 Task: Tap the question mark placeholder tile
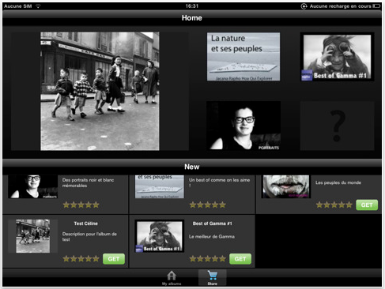[338, 126]
